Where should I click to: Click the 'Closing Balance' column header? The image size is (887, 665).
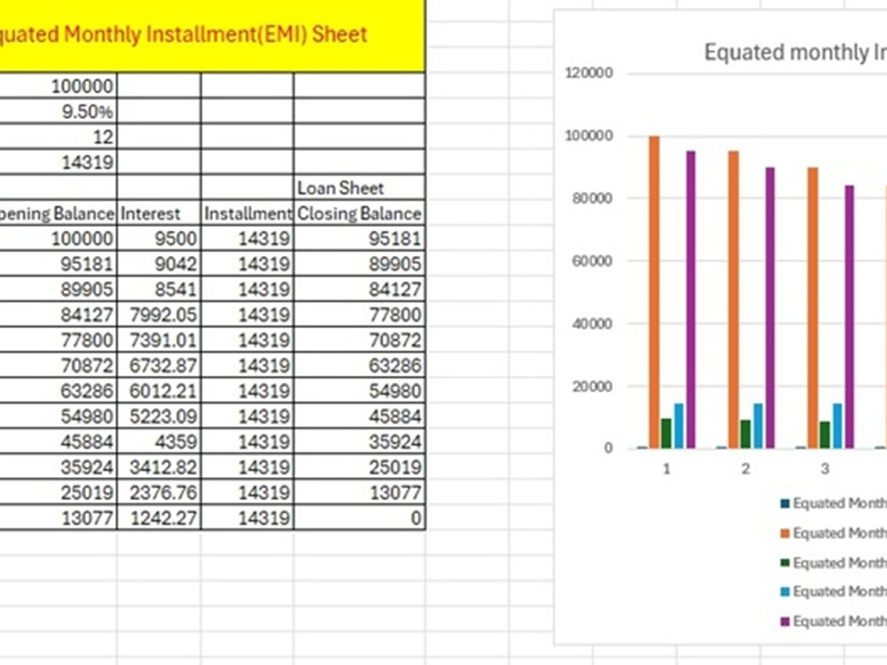(x=359, y=213)
